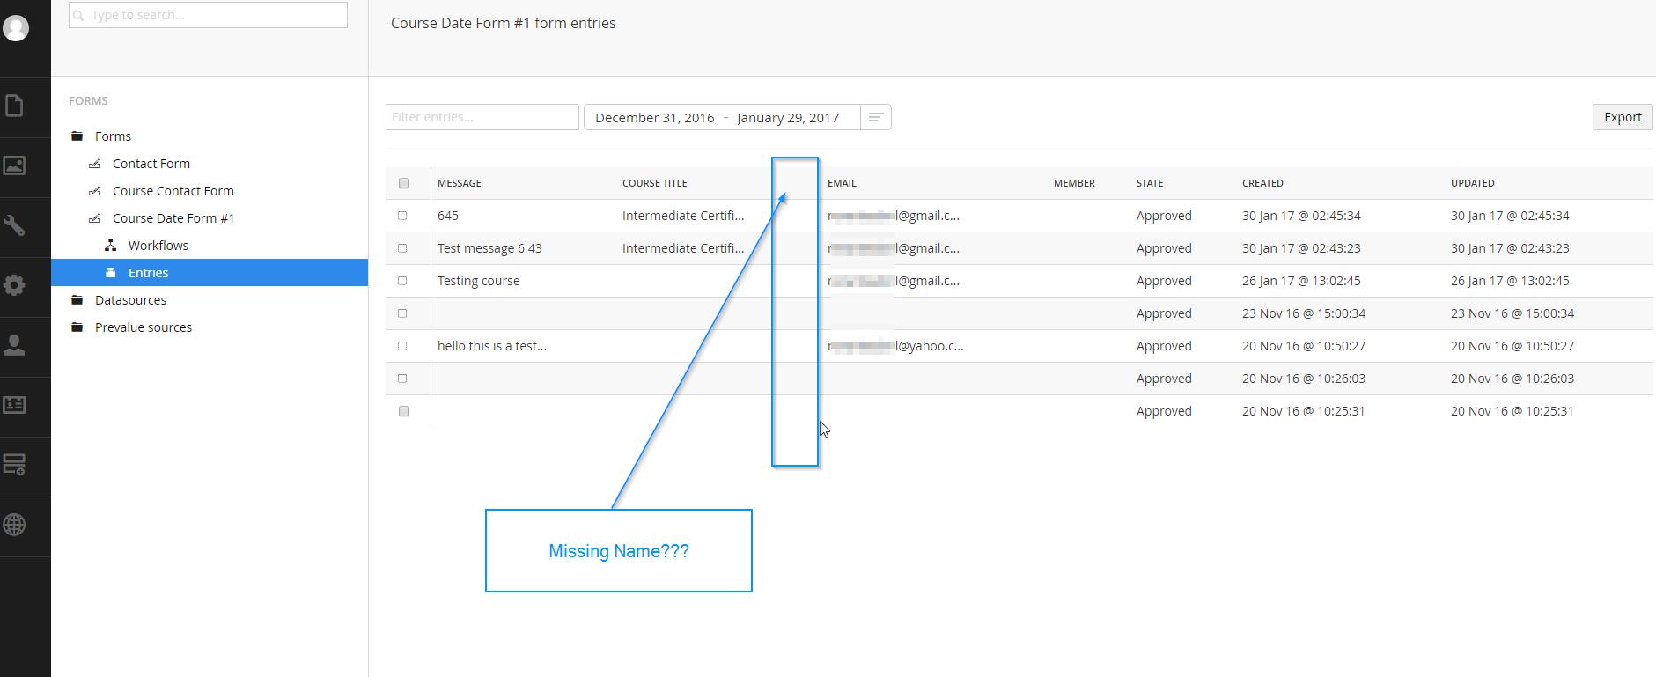Sort by the UPDATED column header
Image resolution: width=1656 pixels, height=677 pixels.
coord(1473,183)
